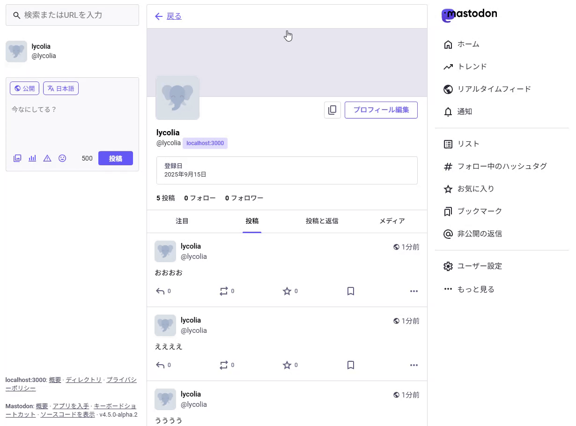576x426 pixels.
Task: Reply to the おおおお post
Action: coord(161,291)
